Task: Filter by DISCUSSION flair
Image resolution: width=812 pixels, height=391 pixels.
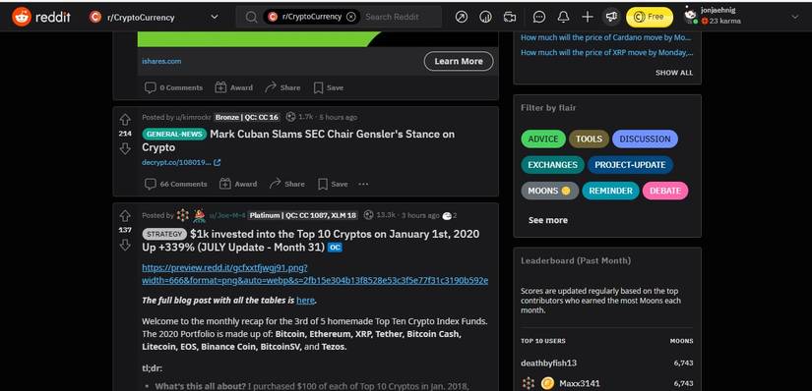Action: (x=645, y=139)
